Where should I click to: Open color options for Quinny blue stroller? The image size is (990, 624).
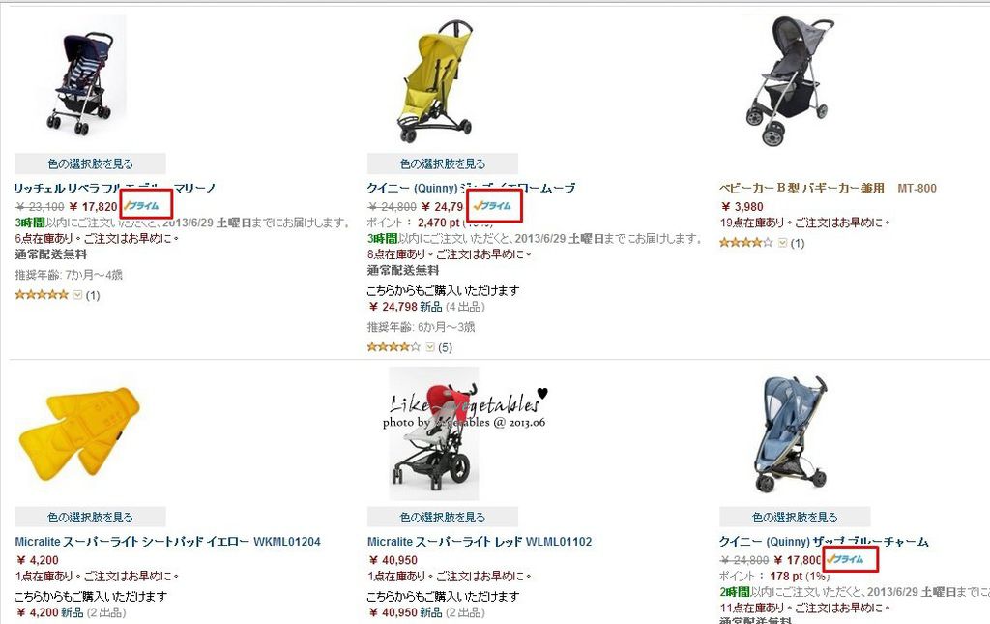point(795,518)
